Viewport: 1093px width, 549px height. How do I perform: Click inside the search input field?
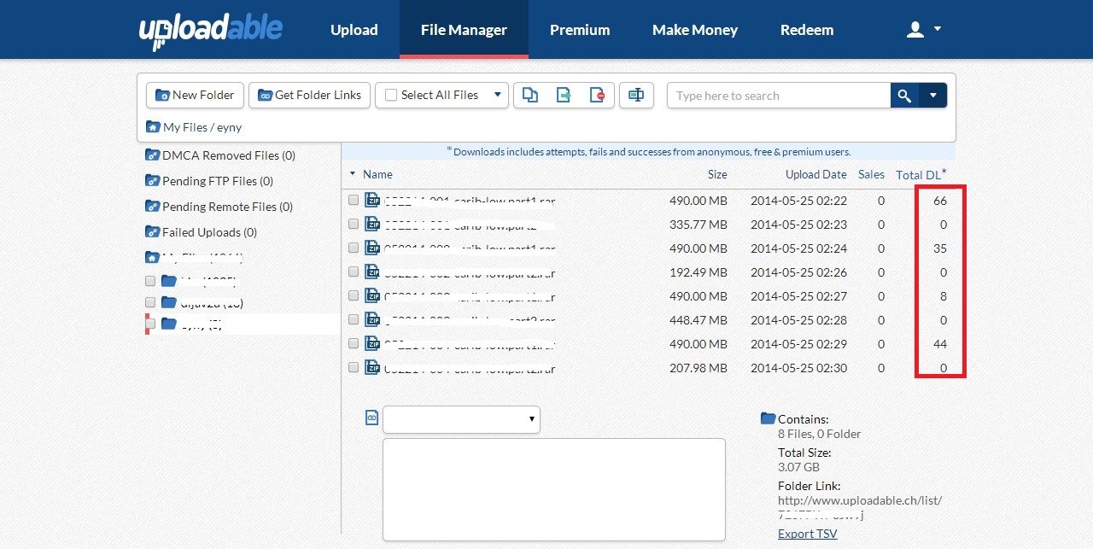tap(777, 96)
